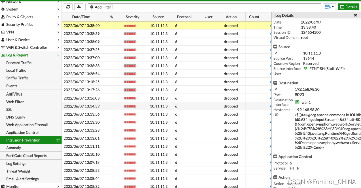The height and width of the screenshot is (188, 361).
Task: Select log row 2022/06/07 13:14:39
Action: click(x=166, y=106)
